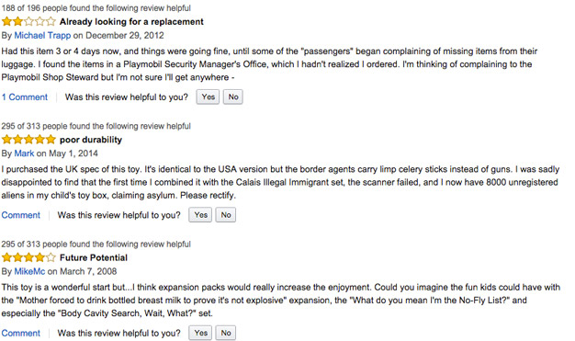Open Comment link under the 'Future Potential' review
The width and height of the screenshot is (575, 341).
click(21, 334)
